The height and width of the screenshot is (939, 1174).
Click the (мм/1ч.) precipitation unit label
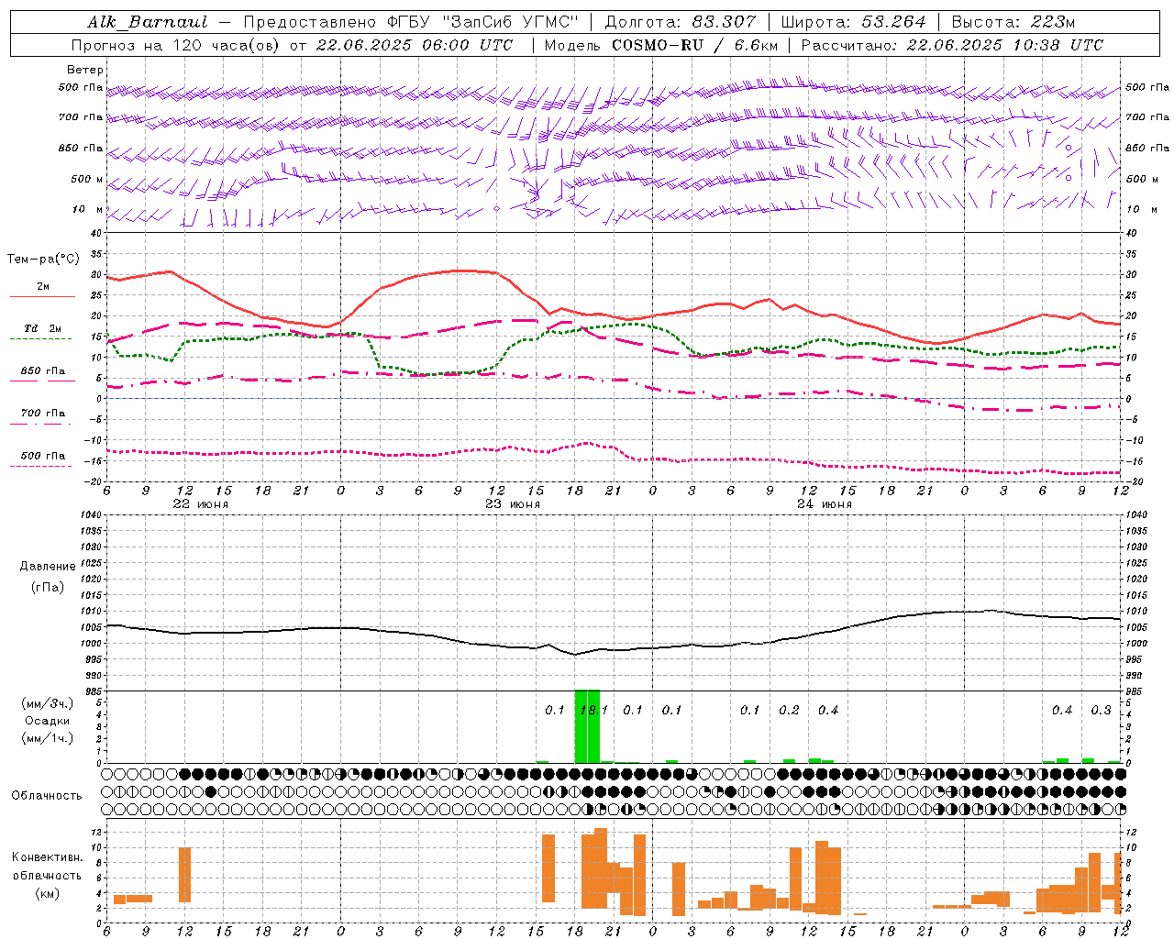(x=48, y=738)
